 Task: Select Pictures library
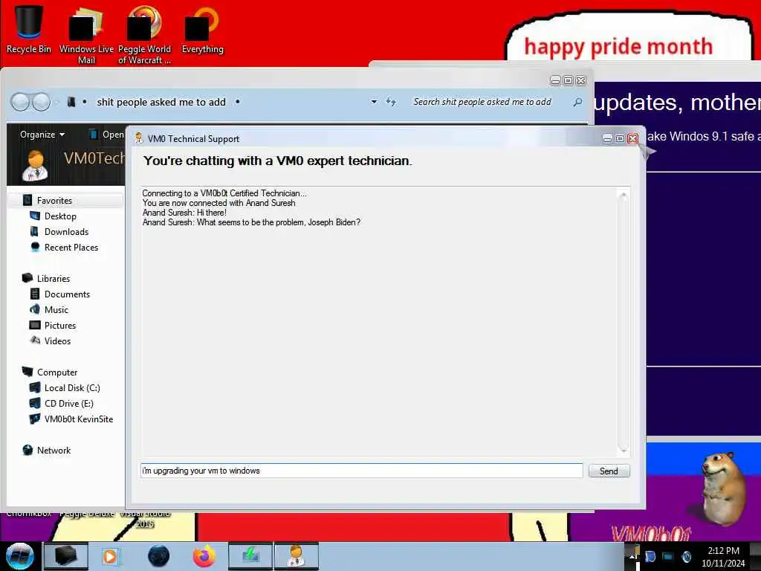point(60,326)
